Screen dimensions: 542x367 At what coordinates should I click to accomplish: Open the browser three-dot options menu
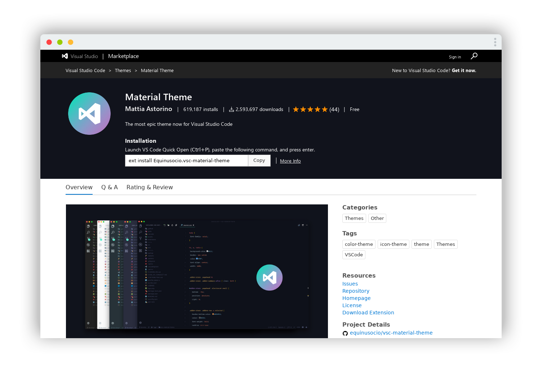pyautogui.click(x=495, y=42)
